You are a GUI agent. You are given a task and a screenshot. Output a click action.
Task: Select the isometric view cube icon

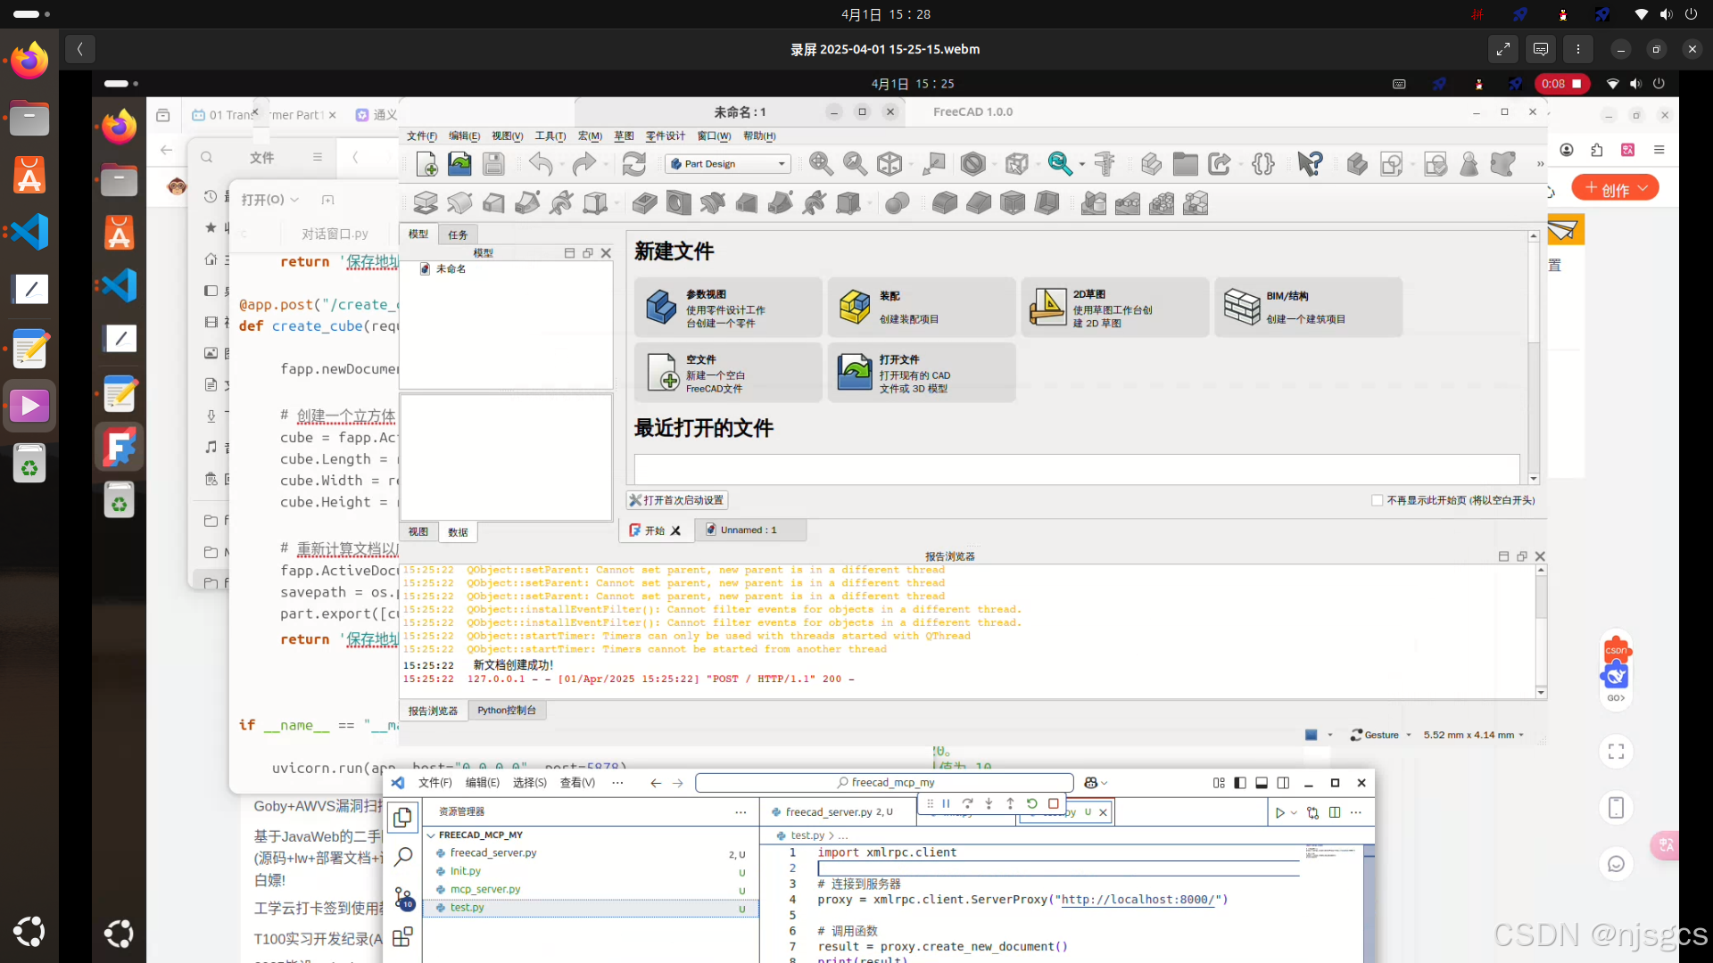click(x=890, y=164)
